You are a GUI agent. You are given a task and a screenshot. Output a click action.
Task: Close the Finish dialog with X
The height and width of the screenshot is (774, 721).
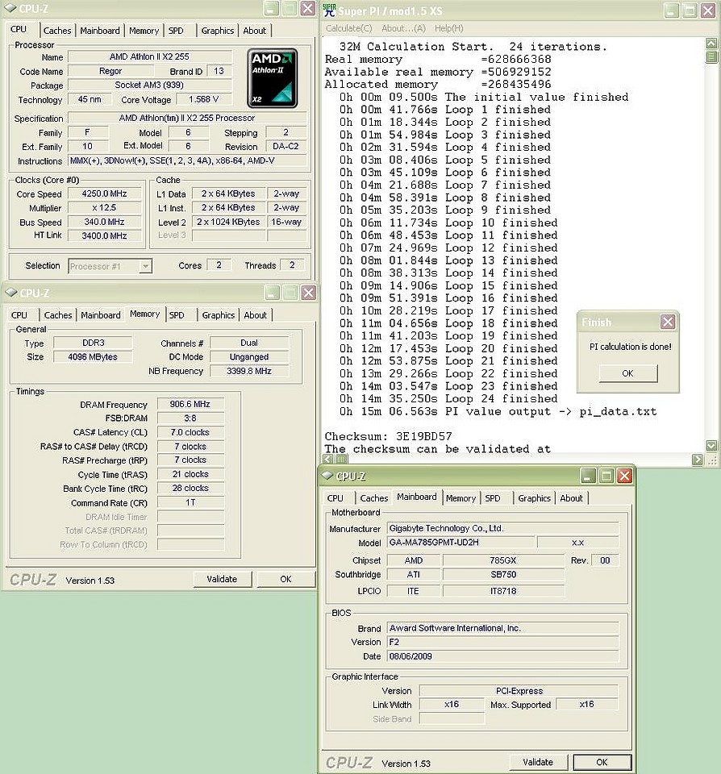click(x=668, y=322)
